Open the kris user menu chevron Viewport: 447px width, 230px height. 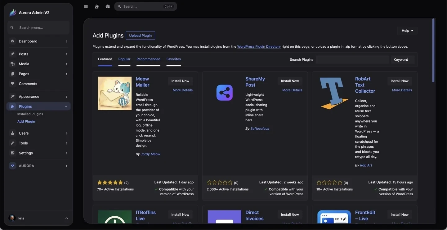click(x=66, y=218)
